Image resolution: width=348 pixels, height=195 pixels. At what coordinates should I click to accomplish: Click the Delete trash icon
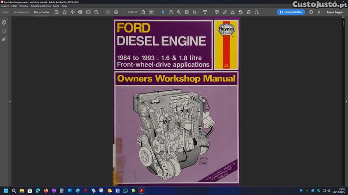(x=249, y=12)
